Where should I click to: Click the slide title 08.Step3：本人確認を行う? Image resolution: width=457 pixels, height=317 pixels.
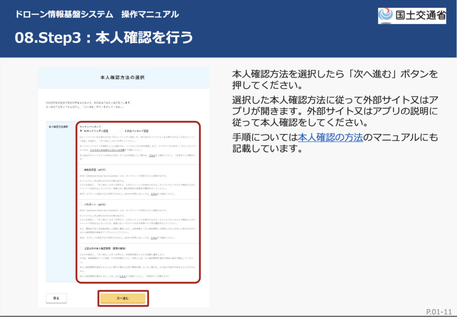pyautogui.click(x=104, y=38)
